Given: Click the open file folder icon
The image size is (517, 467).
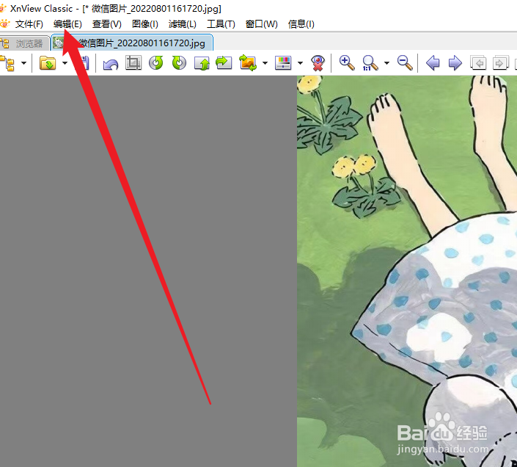Looking at the screenshot, I should [x=48, y=62].
